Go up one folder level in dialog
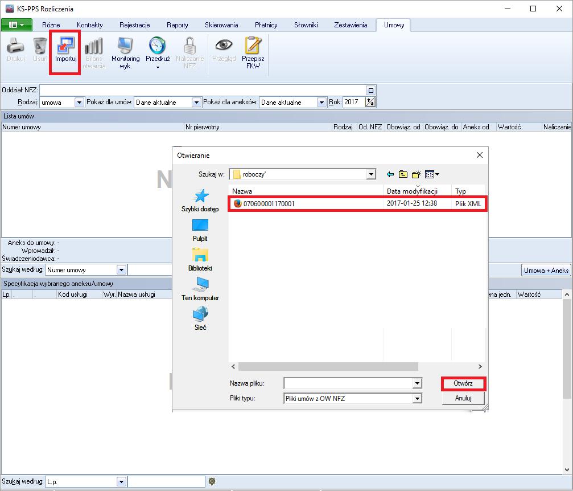 403,174
